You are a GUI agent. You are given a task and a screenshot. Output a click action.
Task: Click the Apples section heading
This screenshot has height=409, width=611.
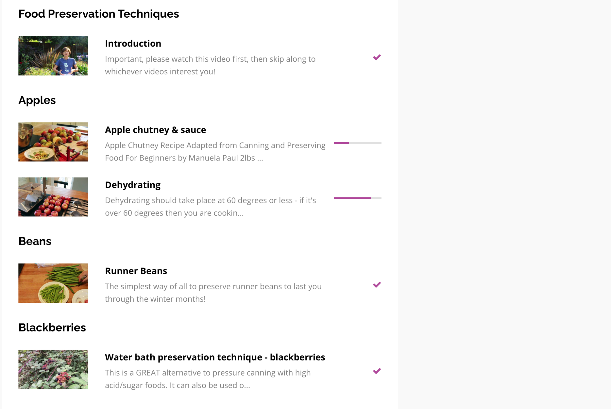(x=37, y=100)
